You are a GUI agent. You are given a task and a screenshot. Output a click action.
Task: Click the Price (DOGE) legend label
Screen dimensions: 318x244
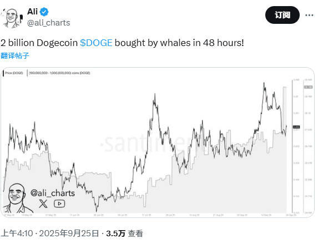(13, 73)
